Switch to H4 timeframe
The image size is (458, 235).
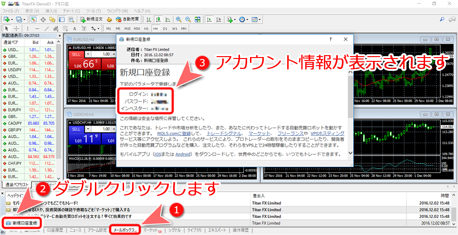[156, 29]
